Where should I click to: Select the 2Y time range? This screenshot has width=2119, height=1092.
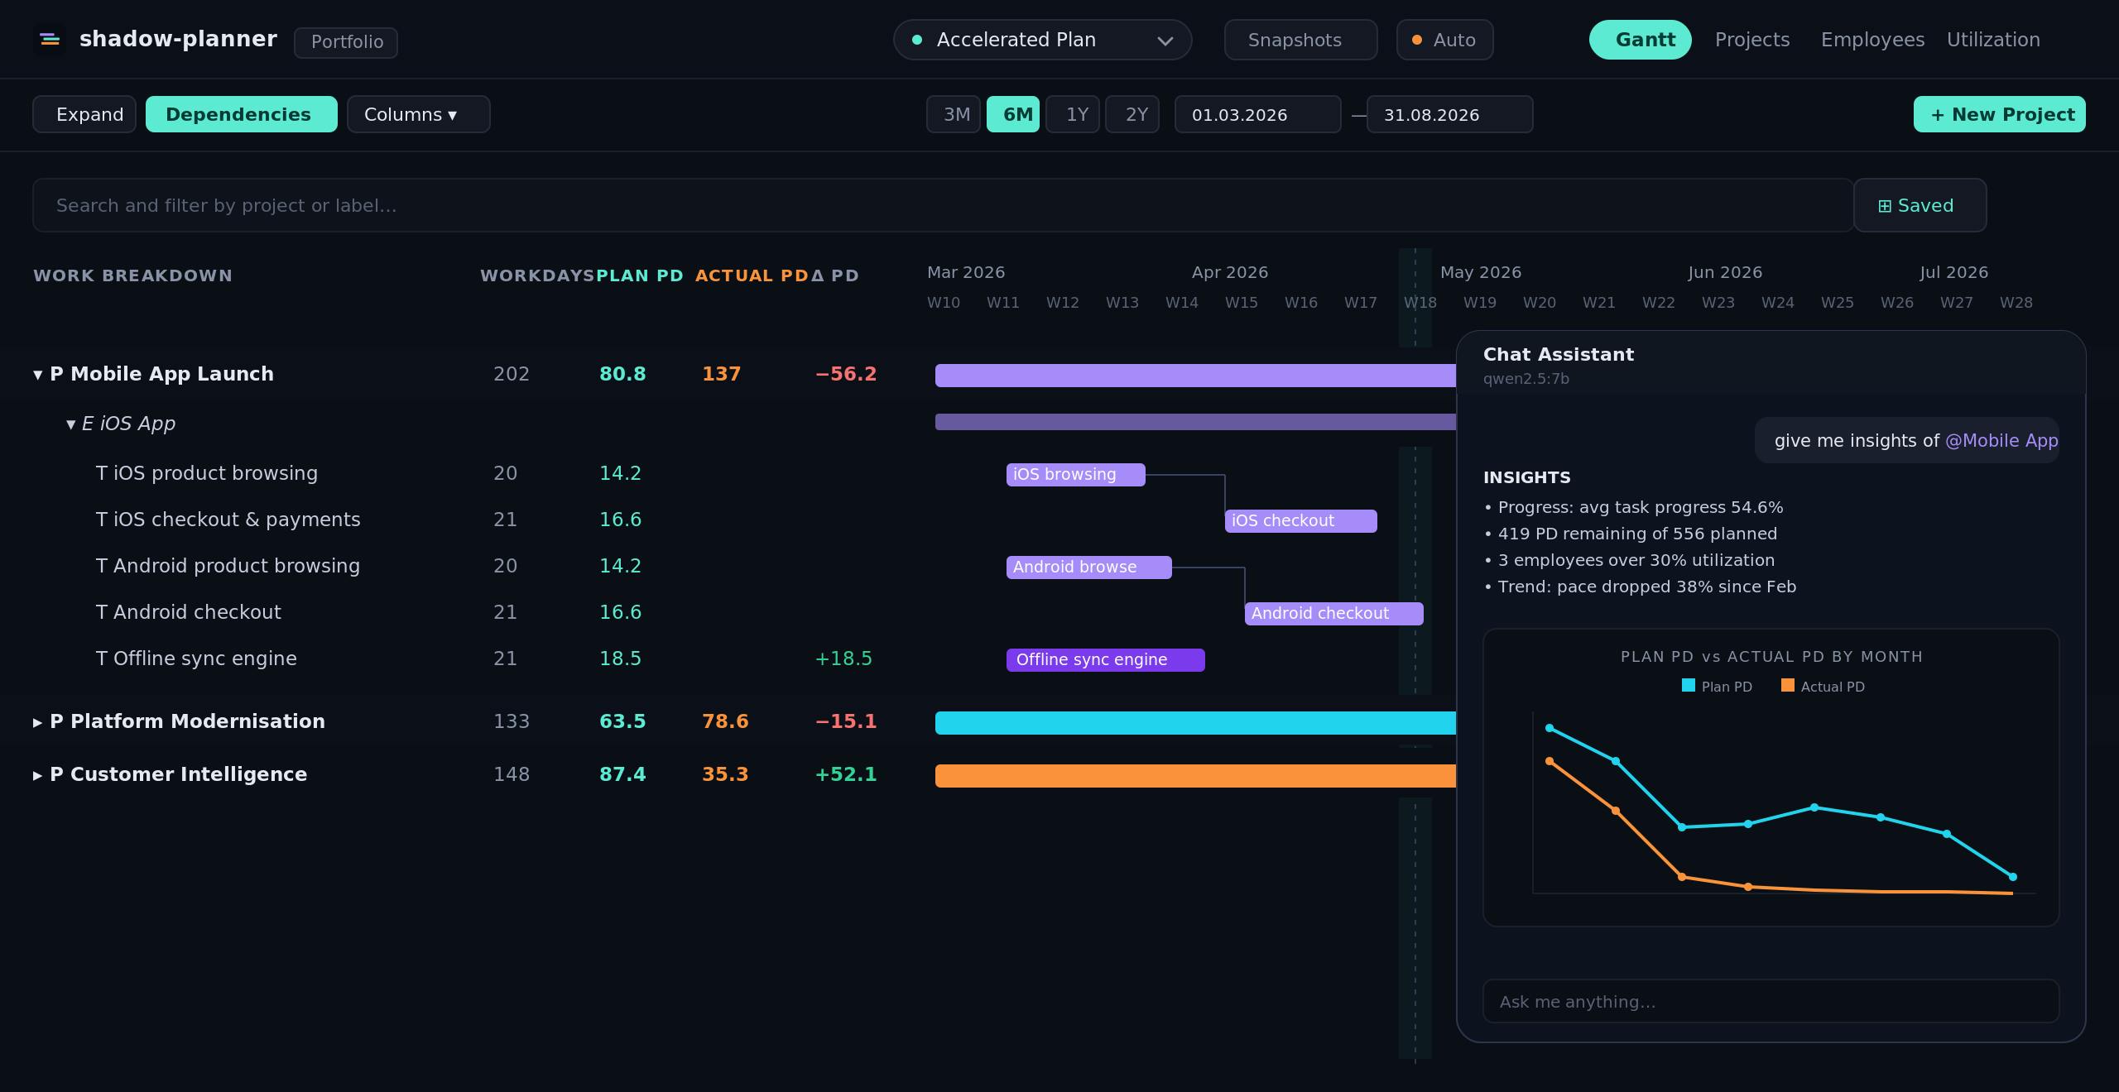point(1132,114)
